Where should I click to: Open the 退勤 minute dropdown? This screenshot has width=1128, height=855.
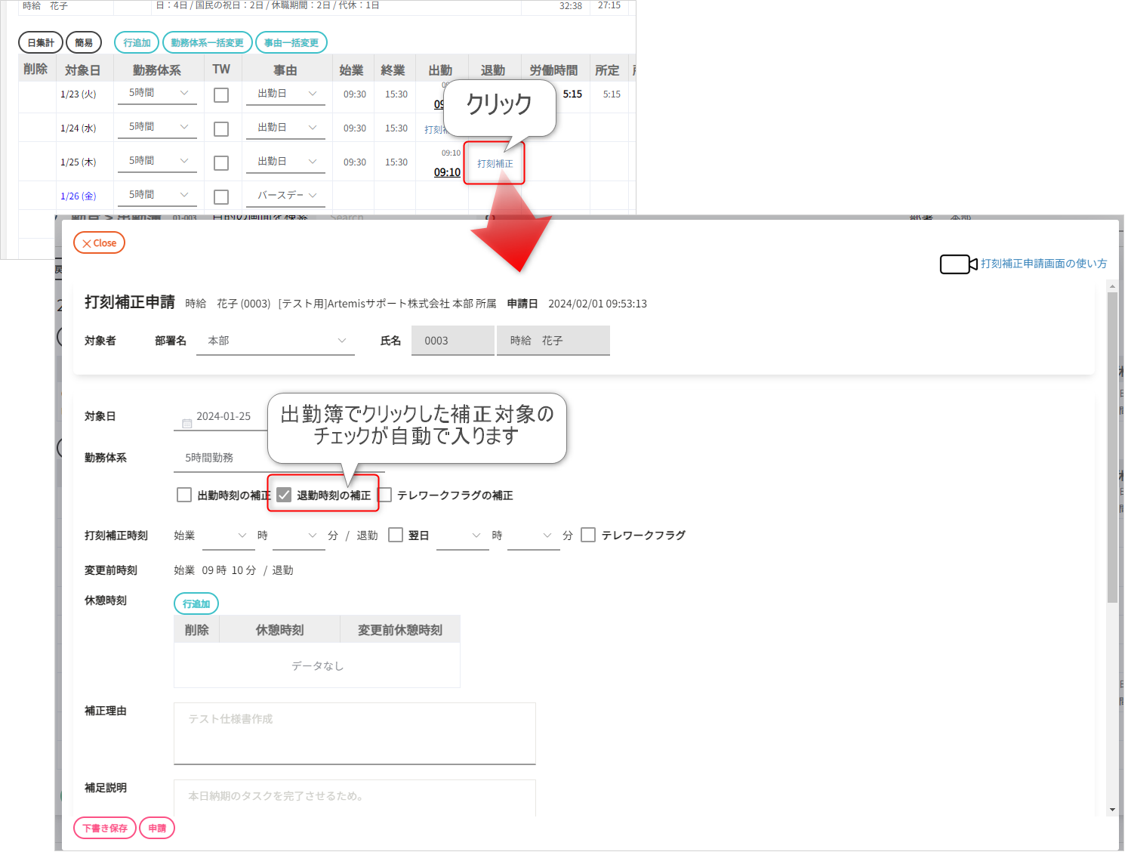[533, 536]
